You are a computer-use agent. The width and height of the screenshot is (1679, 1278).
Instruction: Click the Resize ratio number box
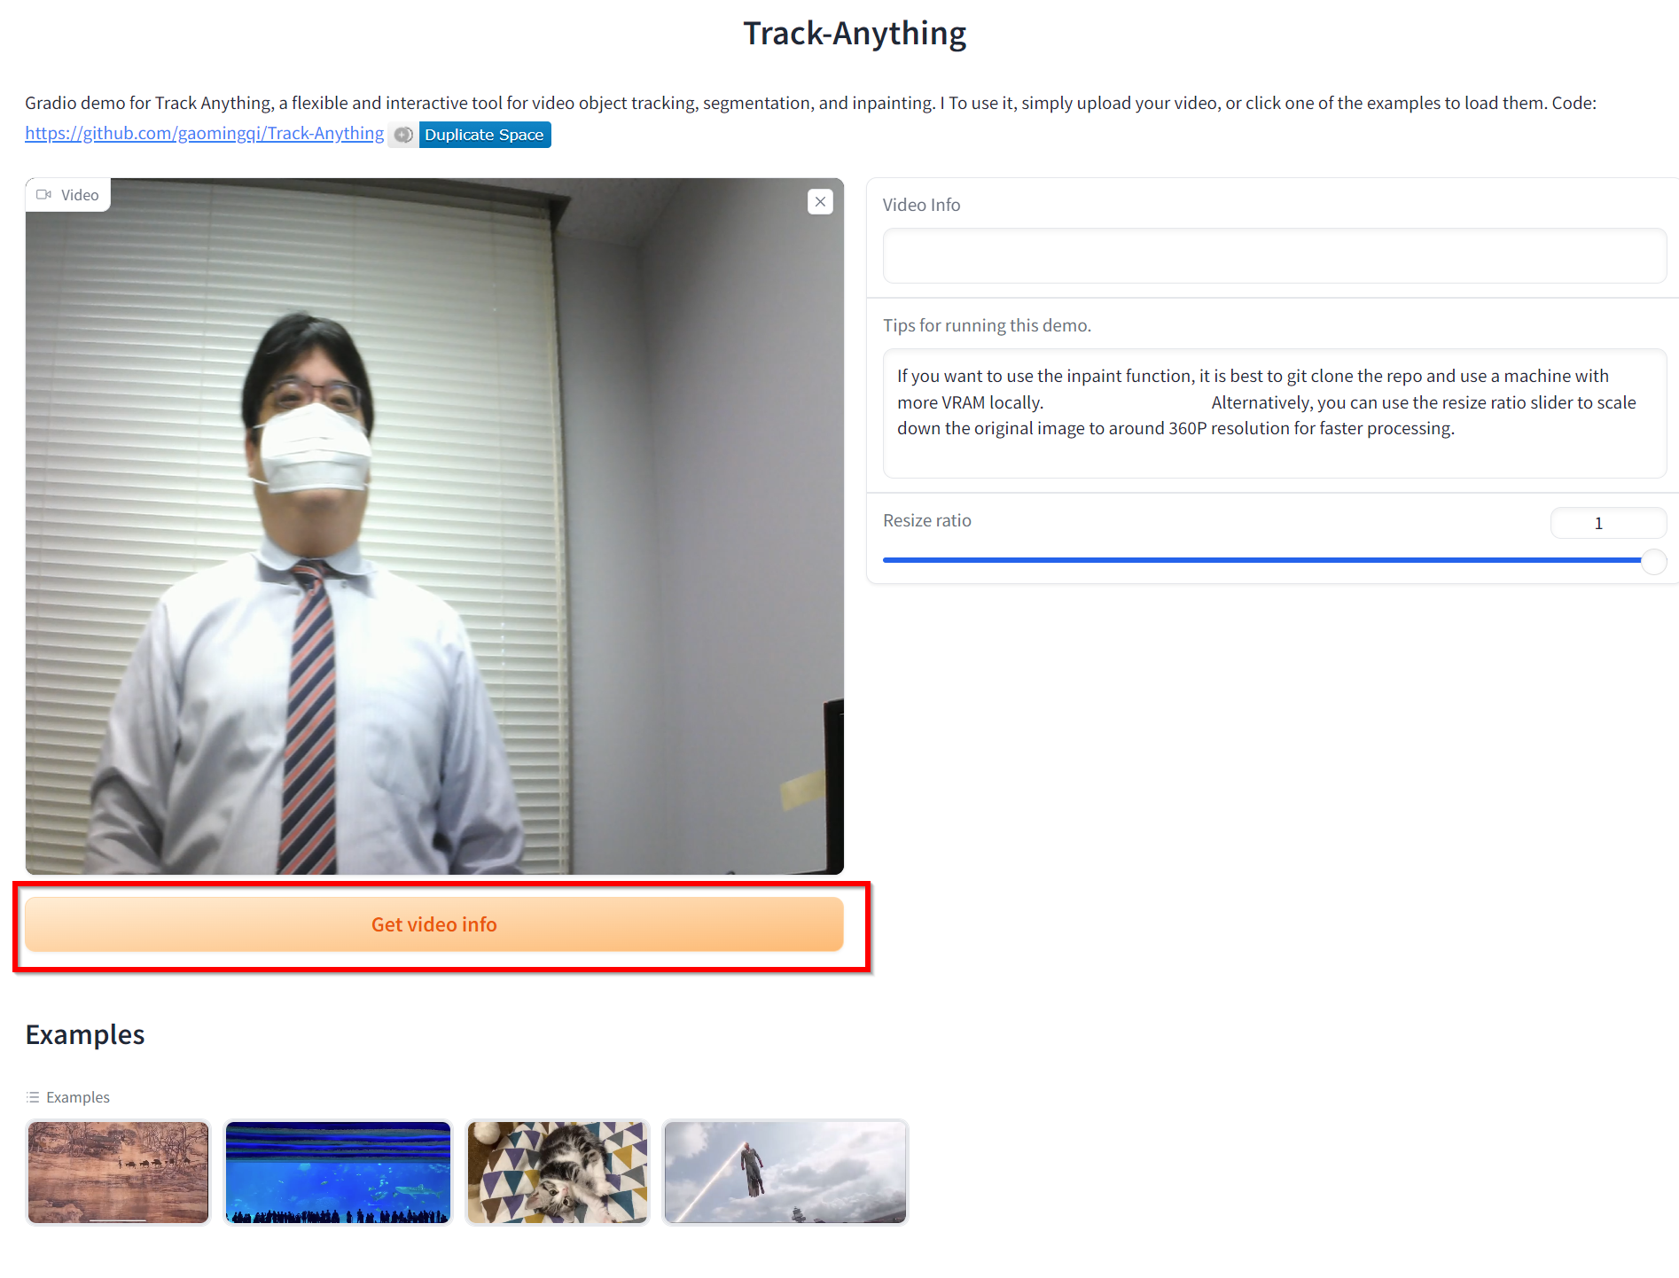(1607, 523)
